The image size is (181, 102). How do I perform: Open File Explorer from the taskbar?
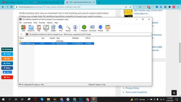click(48, 99)
